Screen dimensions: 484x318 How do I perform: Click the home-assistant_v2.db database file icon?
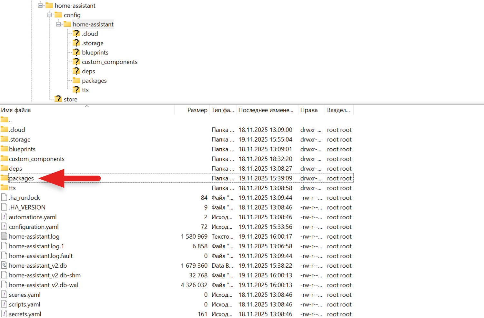tap(4, 265)
